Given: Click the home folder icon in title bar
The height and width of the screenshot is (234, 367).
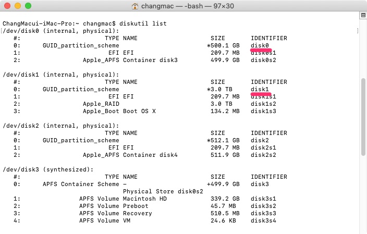Looking at the screenshot, I should click(135, 6).
